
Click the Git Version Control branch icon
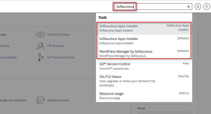(40, 57)
